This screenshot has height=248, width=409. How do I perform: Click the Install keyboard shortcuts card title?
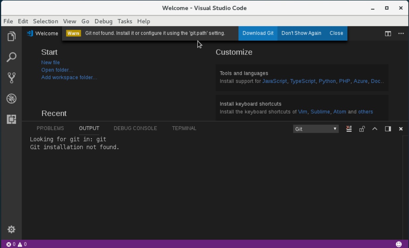pos(250,104)
